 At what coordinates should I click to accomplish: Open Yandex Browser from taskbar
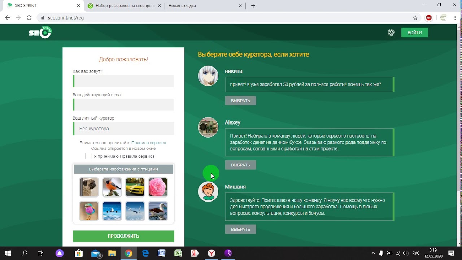pos(211,253)
